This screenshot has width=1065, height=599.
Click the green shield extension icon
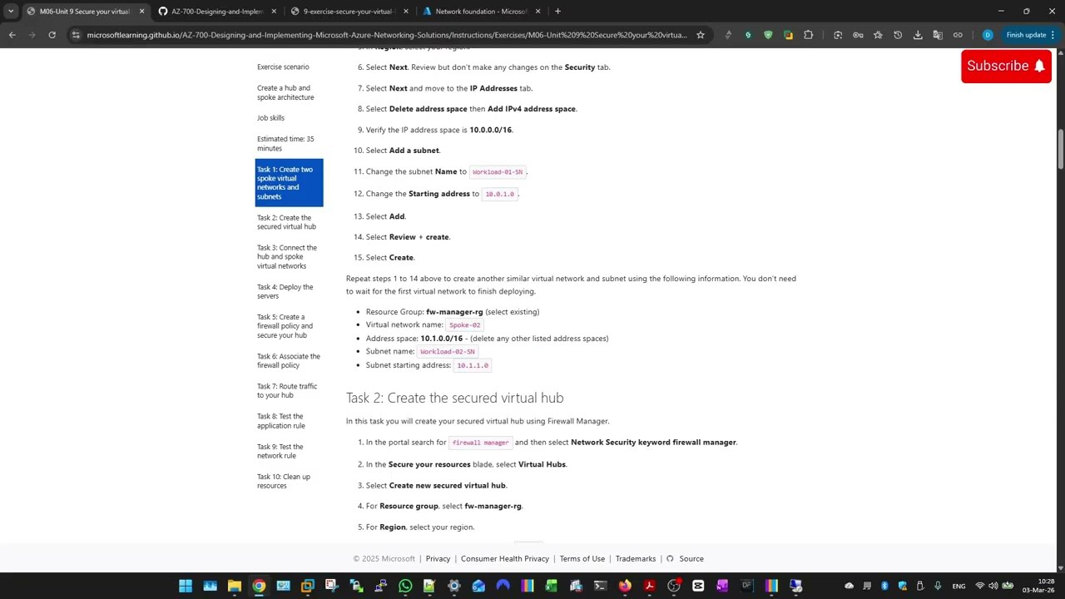point(768,35)
